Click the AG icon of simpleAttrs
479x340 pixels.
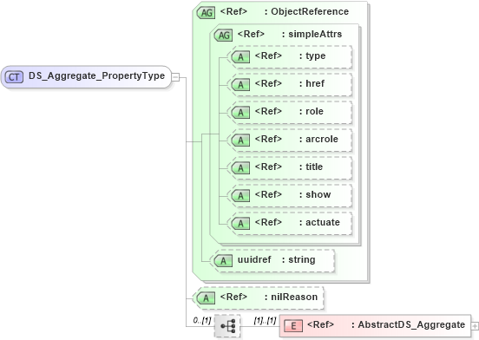pyautogui.click(x=224, y=35)
